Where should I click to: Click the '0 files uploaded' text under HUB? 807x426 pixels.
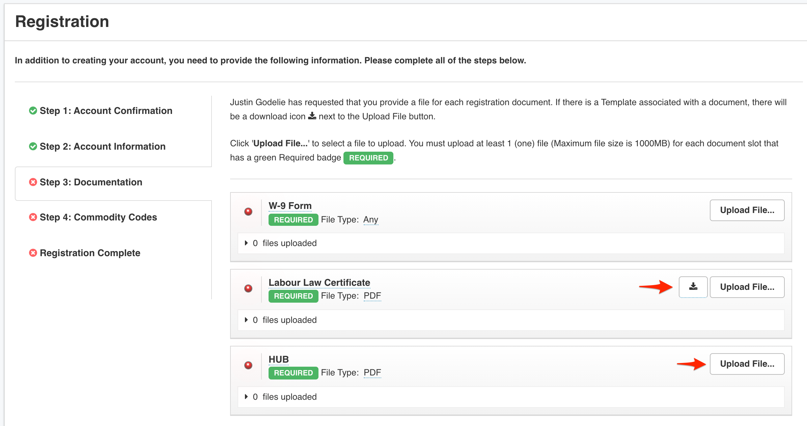(285, 397)
